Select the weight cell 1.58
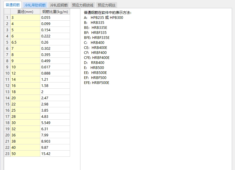The image size is (235, 170). pyautogui.click(x=55, y=86)
